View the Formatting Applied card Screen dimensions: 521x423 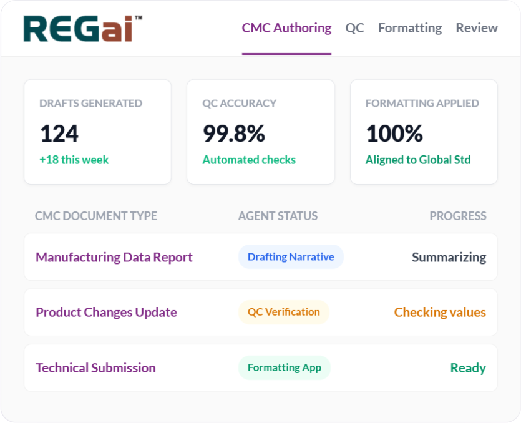423,131
